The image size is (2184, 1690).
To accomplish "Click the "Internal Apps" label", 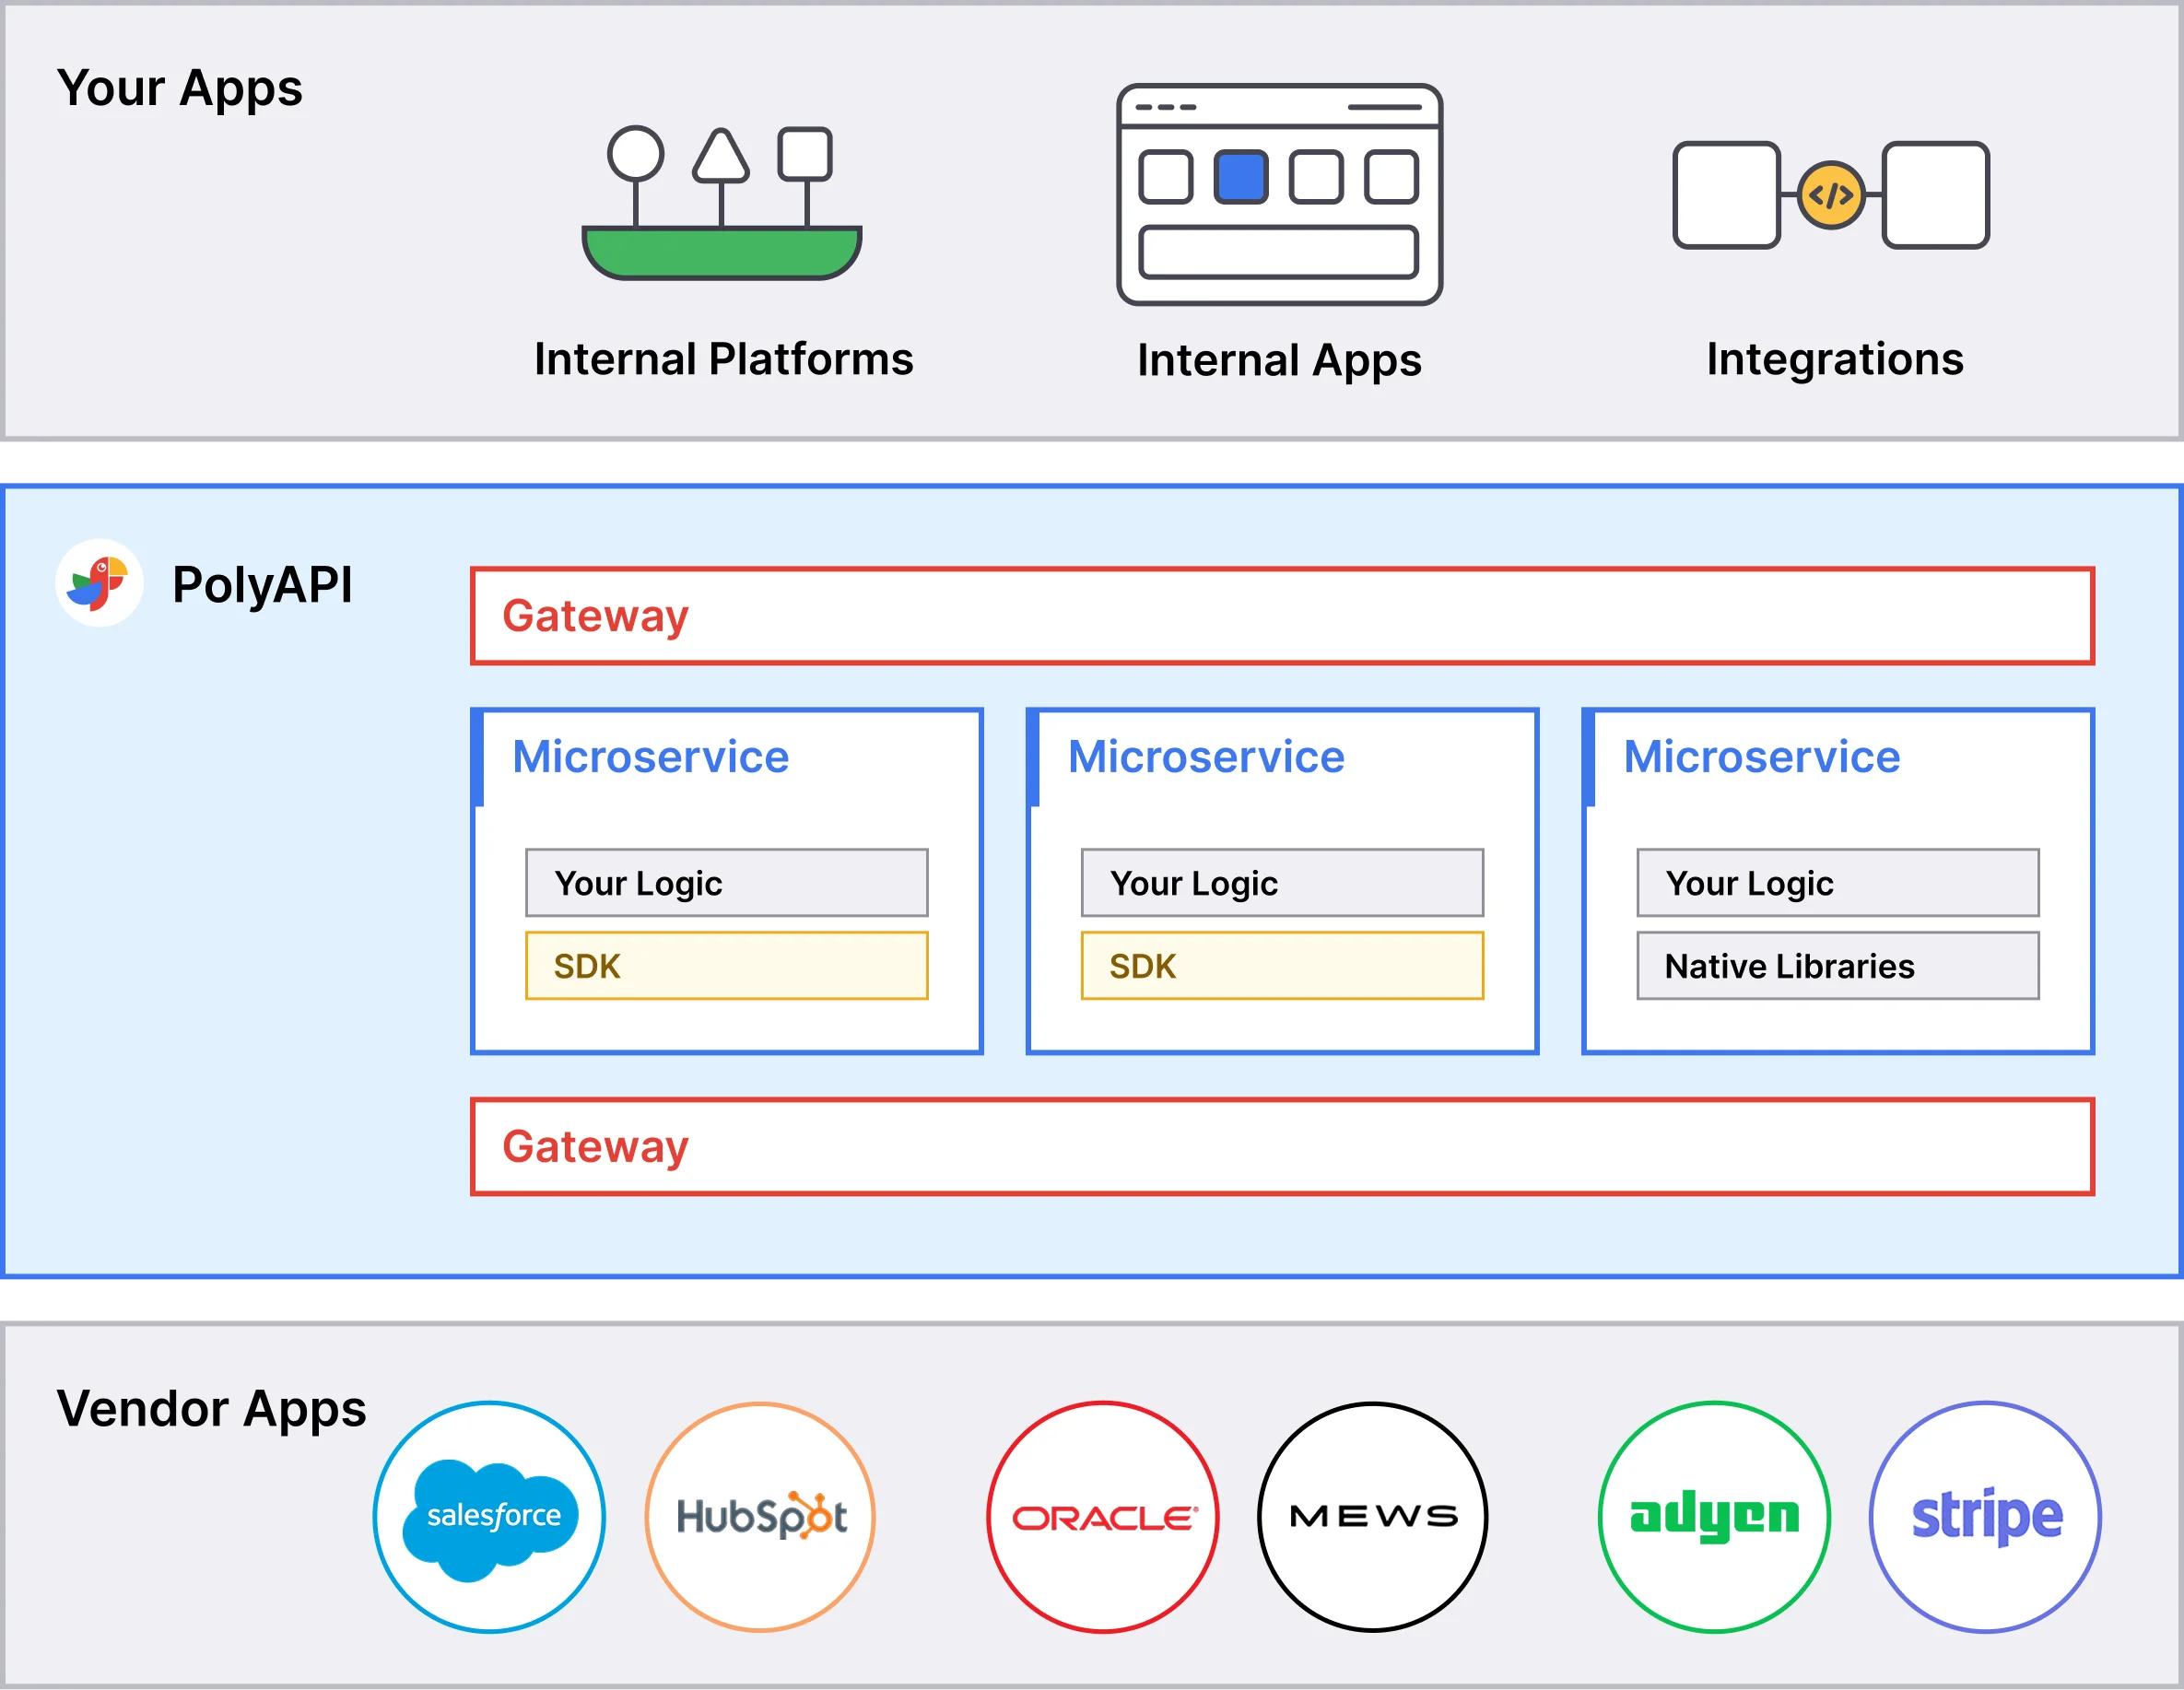I will pyautogui.click(x=1279, y=361).
